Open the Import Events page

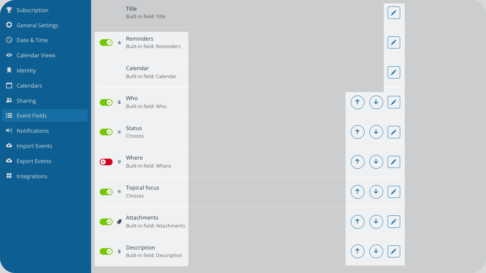pos(34,146)
